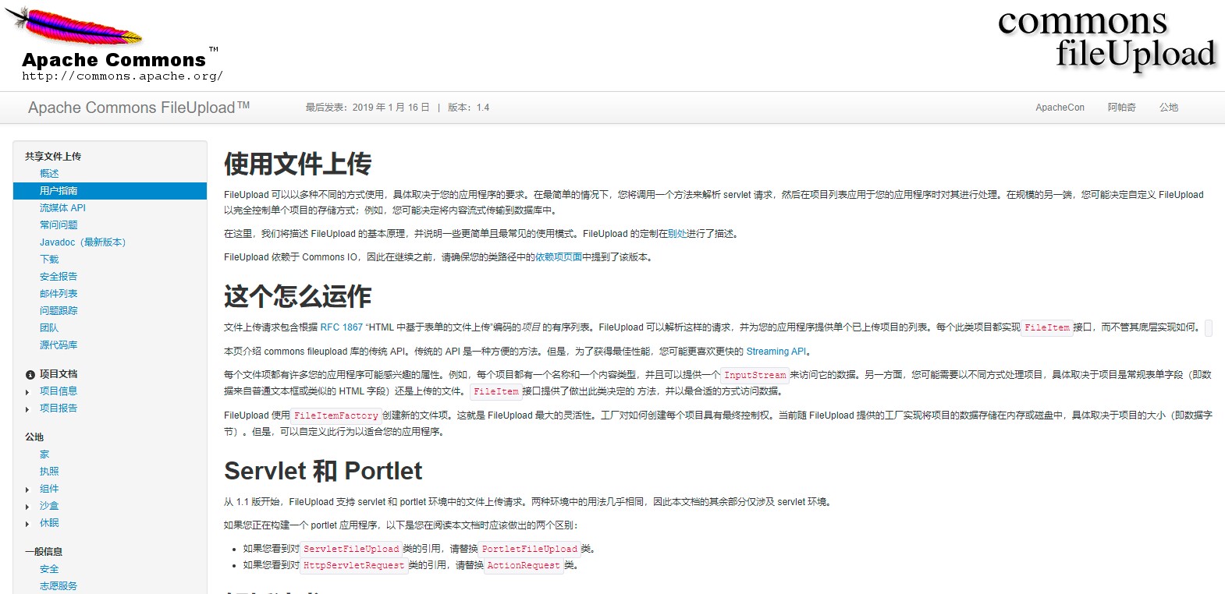Open 团队 sidebar link
The width and height of the screenshot is (1225, 594).
coord(49,328)
